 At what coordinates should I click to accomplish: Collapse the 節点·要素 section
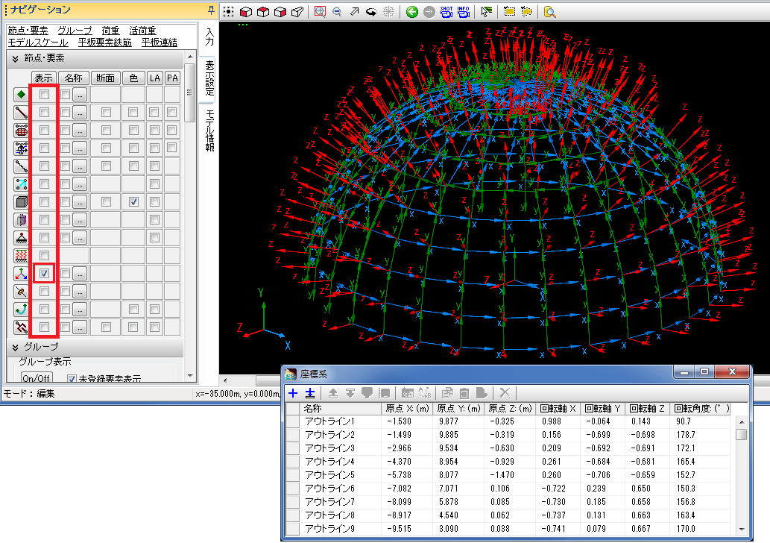(15, 58)
